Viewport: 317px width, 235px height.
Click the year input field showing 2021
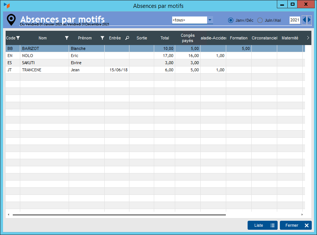pos(294,20)
